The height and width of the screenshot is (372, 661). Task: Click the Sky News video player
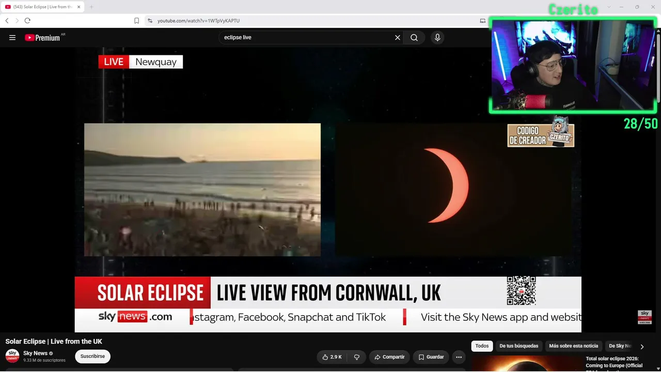(x=328, y=190)
